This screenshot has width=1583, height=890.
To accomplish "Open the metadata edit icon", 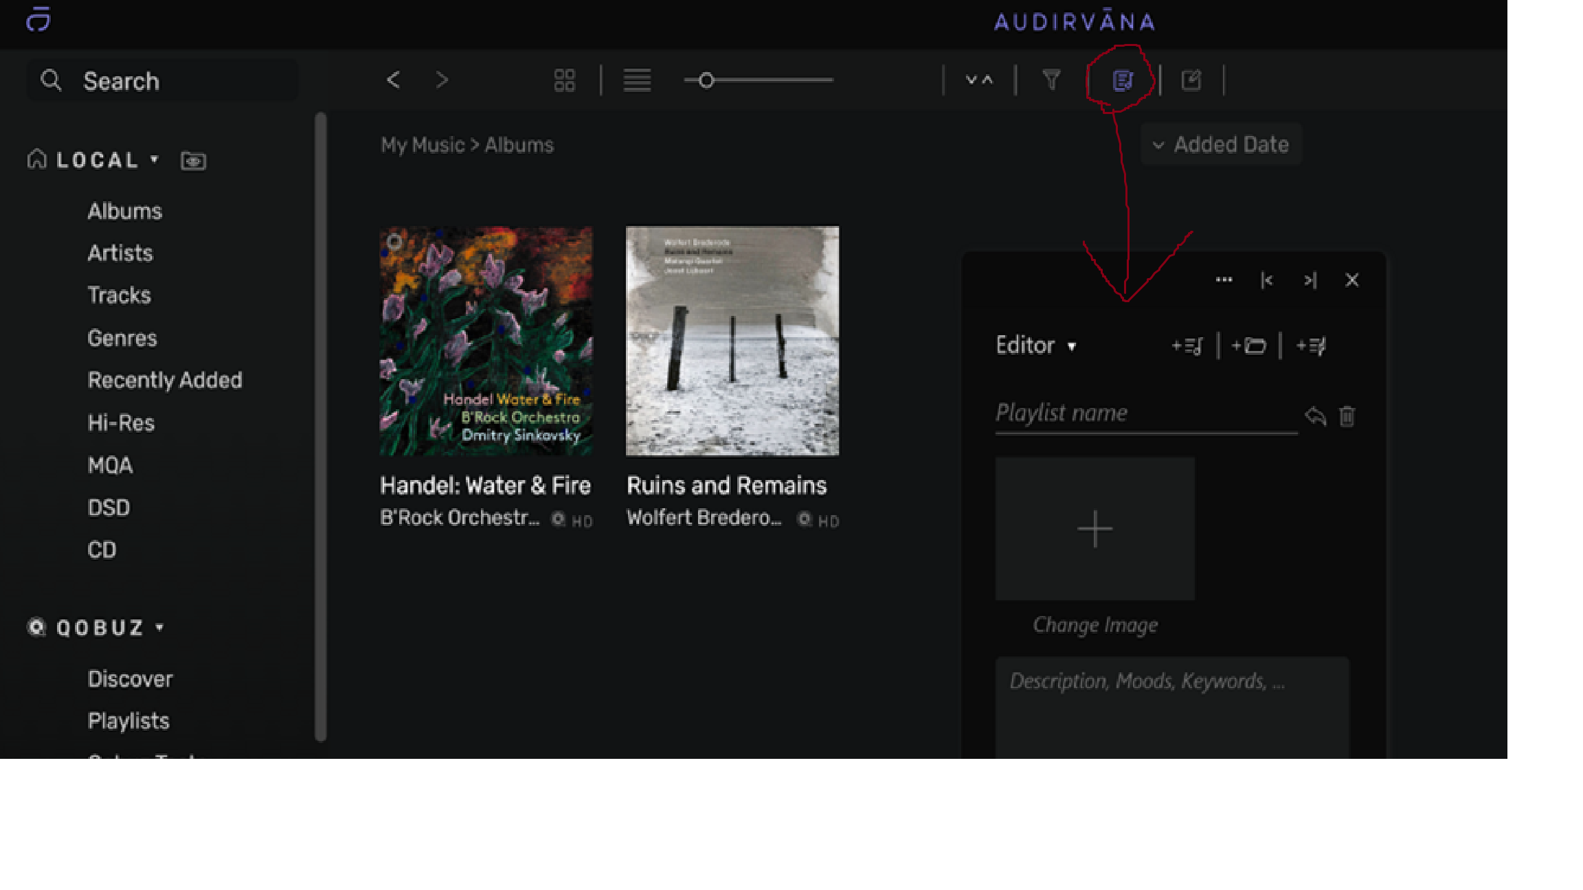I will coord(1191,80).
